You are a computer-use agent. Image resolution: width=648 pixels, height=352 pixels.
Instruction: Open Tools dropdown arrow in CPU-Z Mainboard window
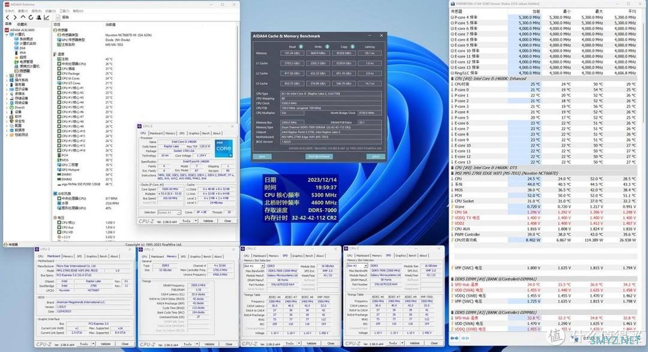point(94,344)
